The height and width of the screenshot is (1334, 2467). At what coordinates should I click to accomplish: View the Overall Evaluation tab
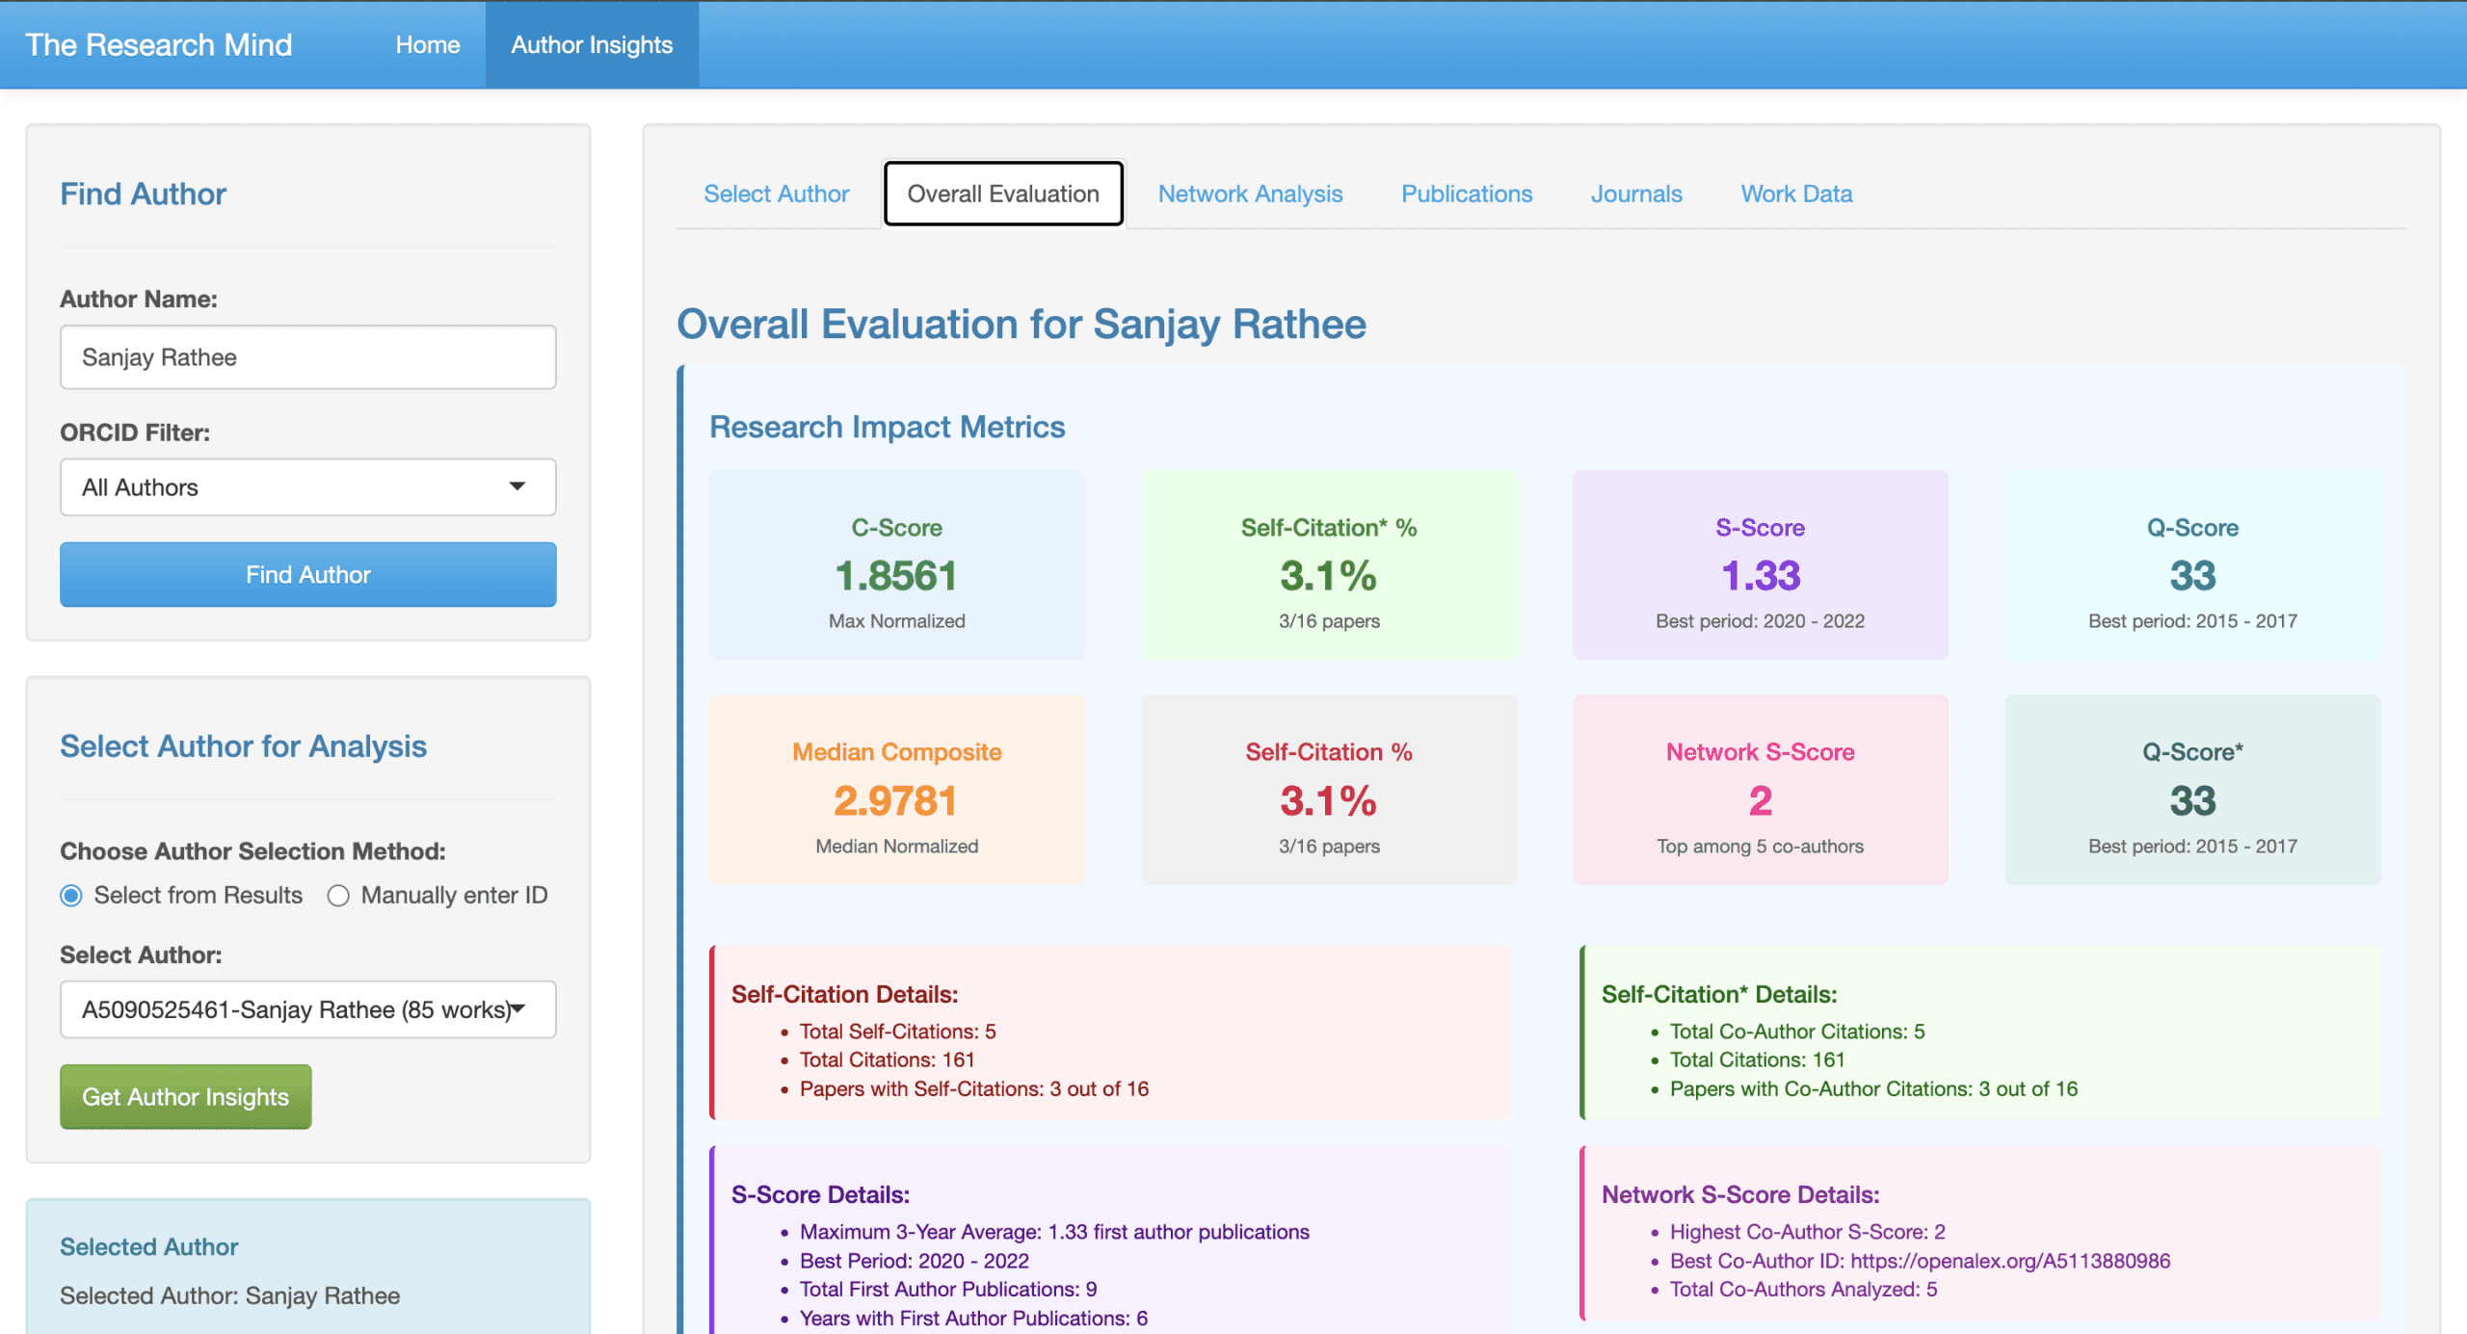click(1002, 194)
